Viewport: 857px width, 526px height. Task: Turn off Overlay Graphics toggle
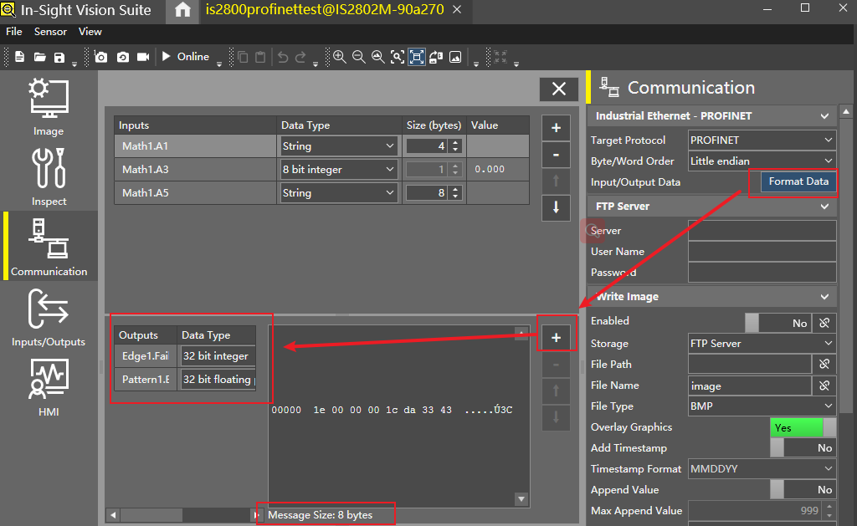(x=802, y=427)
